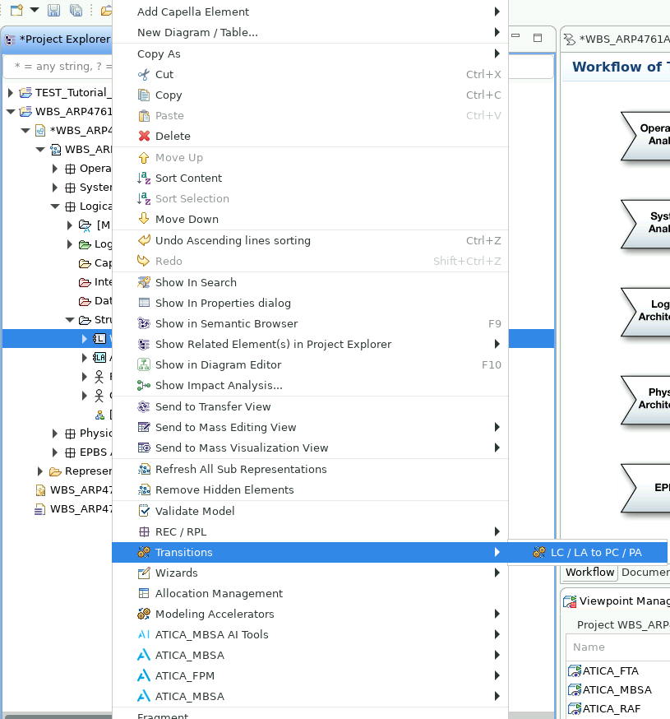Switch to the Workflow tab at the editor bottom
This screenshot has width=670, height=719.
[x=589, y=573]
